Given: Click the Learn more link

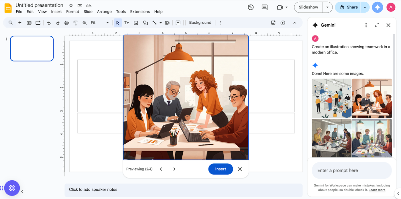Looking at the screenshot, I should pos(377,190).
